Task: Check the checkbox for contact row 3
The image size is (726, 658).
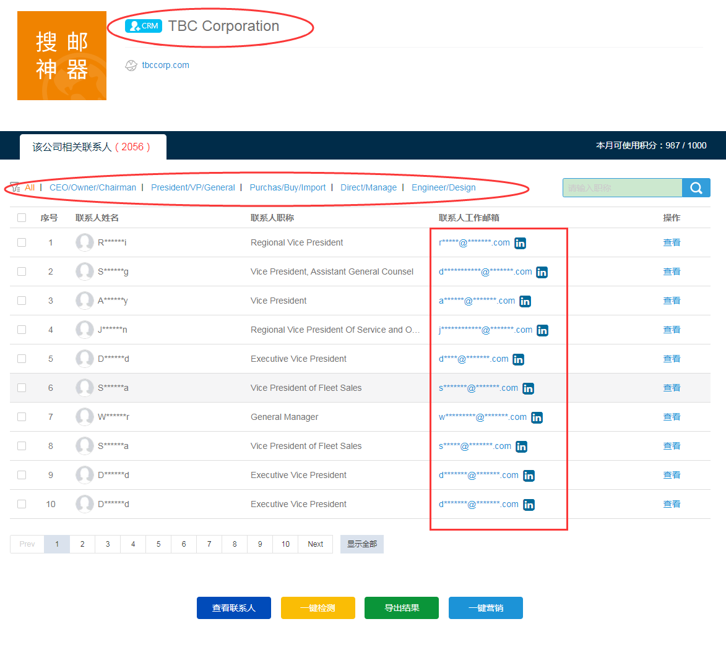Action: click(22, 301)
